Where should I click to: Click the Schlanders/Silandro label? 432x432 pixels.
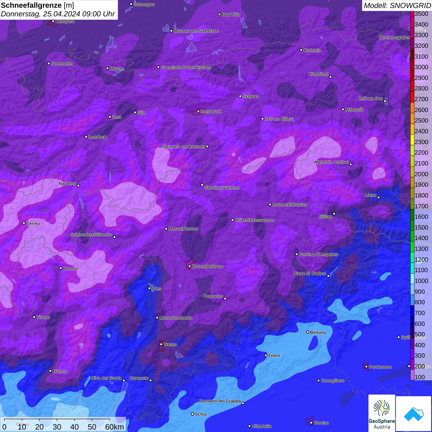[x=91, y=235]
